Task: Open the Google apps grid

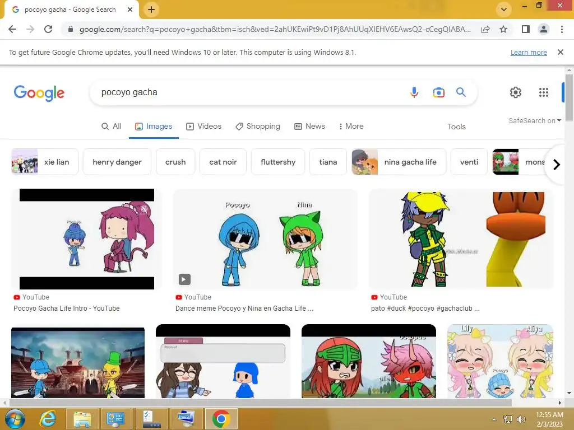Action: [x=544, y=92]
